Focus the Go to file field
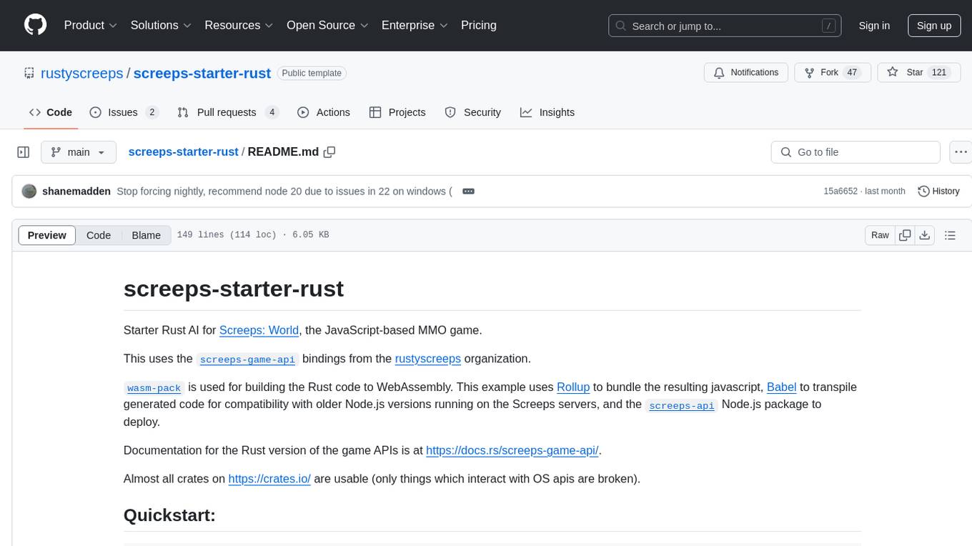The height and width of the screenshot is (546, 972). click(x=856, y=152)
